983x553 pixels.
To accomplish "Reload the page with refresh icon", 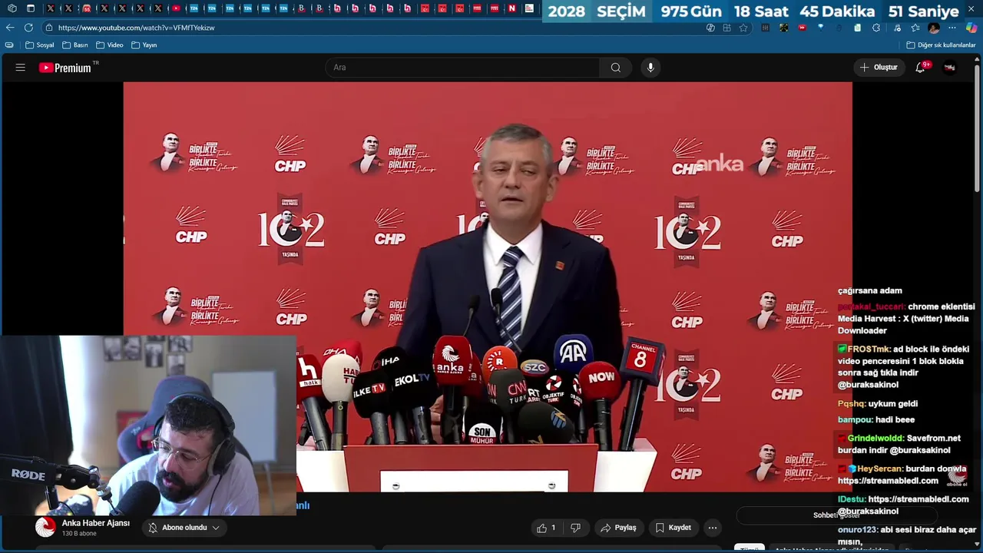I will pos(28,28).
